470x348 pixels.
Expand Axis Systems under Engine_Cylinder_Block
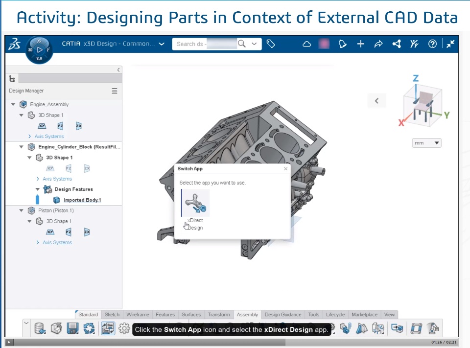[x=38, y=179]
